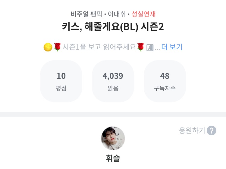Click the rating value 10
226x169 pixels.
pyautogui.click(x=61, y=76)
